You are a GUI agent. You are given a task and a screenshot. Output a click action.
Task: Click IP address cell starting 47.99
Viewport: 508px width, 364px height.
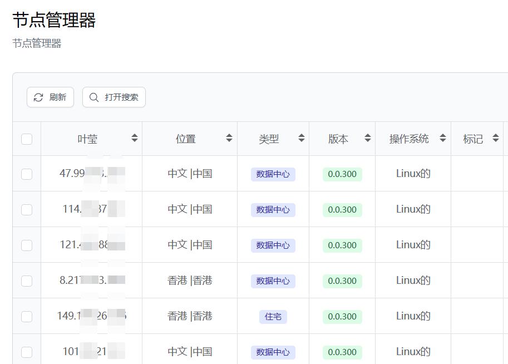click(92, 174)
